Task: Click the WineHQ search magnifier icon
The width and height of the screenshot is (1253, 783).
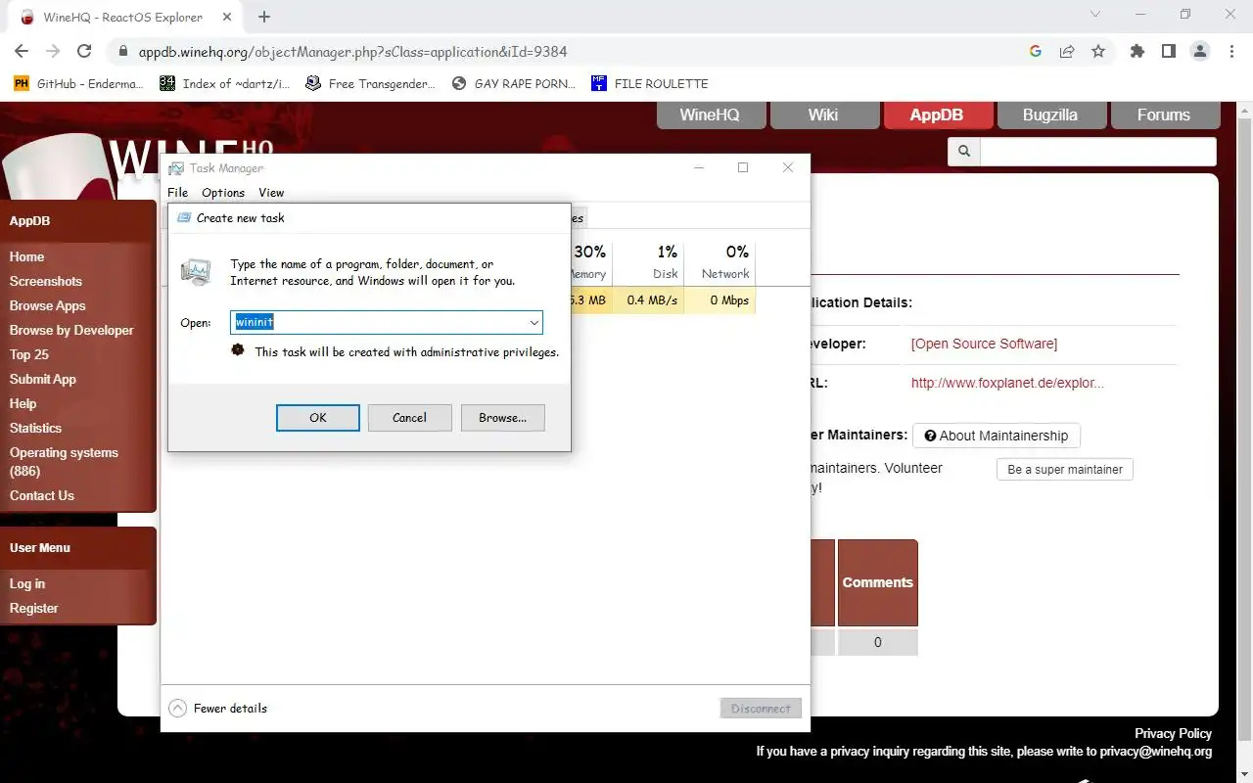Action: [964, 151]
